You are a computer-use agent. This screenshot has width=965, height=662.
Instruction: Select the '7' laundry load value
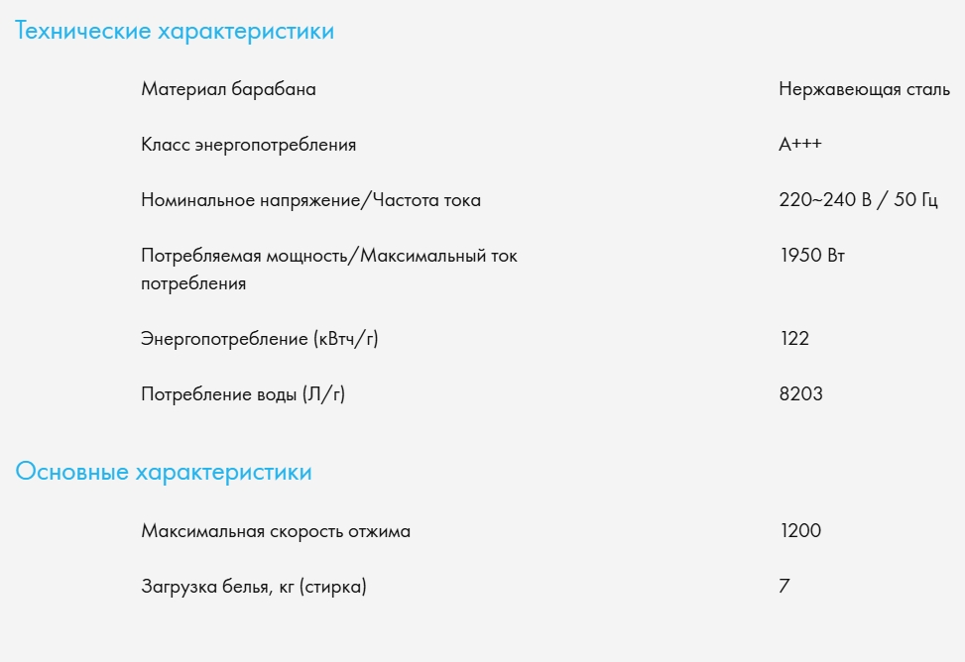pos(784,588)
